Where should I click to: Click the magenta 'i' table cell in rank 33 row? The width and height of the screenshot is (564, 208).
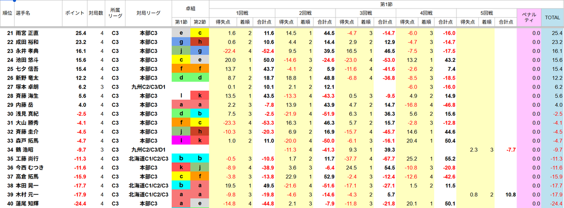point(181,141)
